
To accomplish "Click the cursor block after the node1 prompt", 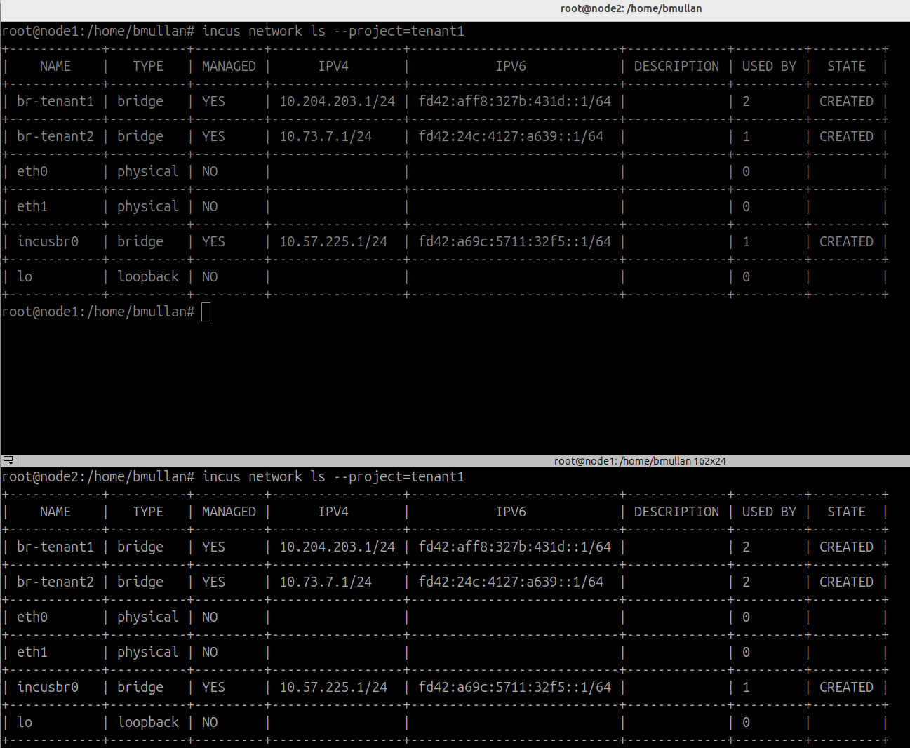I will point(206,312).
